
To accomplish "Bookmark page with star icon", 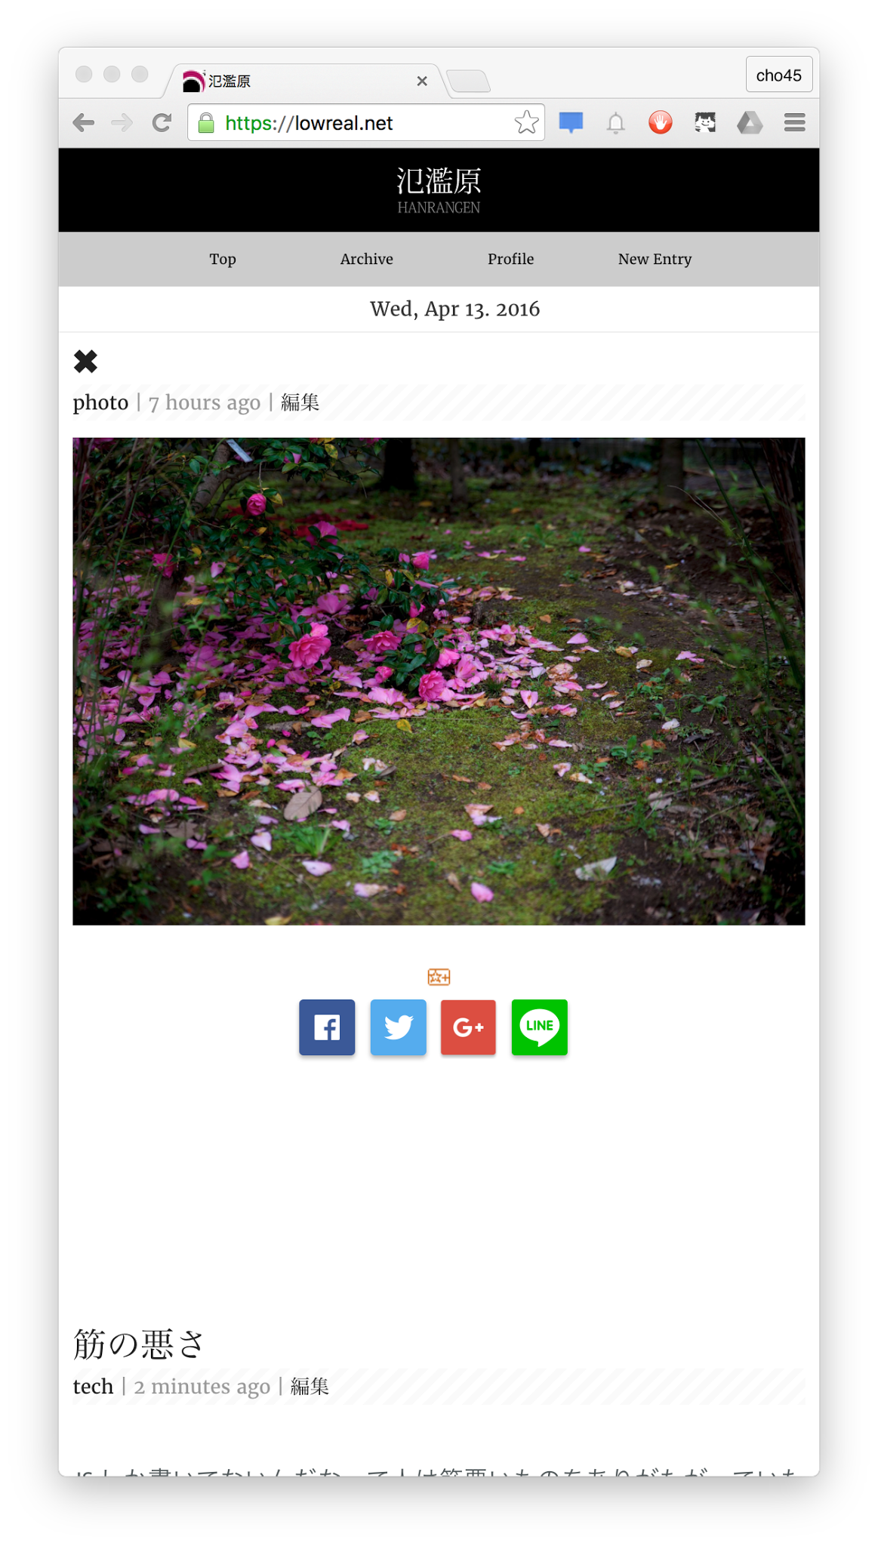I will point(526,122).
